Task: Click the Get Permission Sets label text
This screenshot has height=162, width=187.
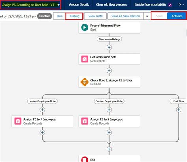Action: pyautogui.click(x=103, y=57)
